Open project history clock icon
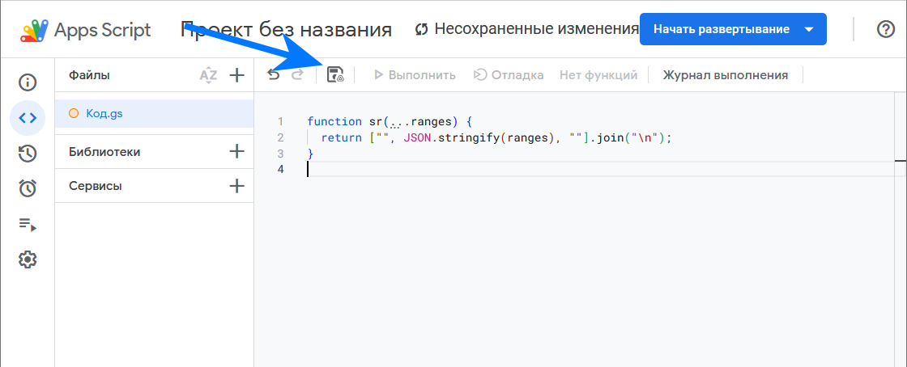Viewport: 907px width, 367px height. (28, 153)
